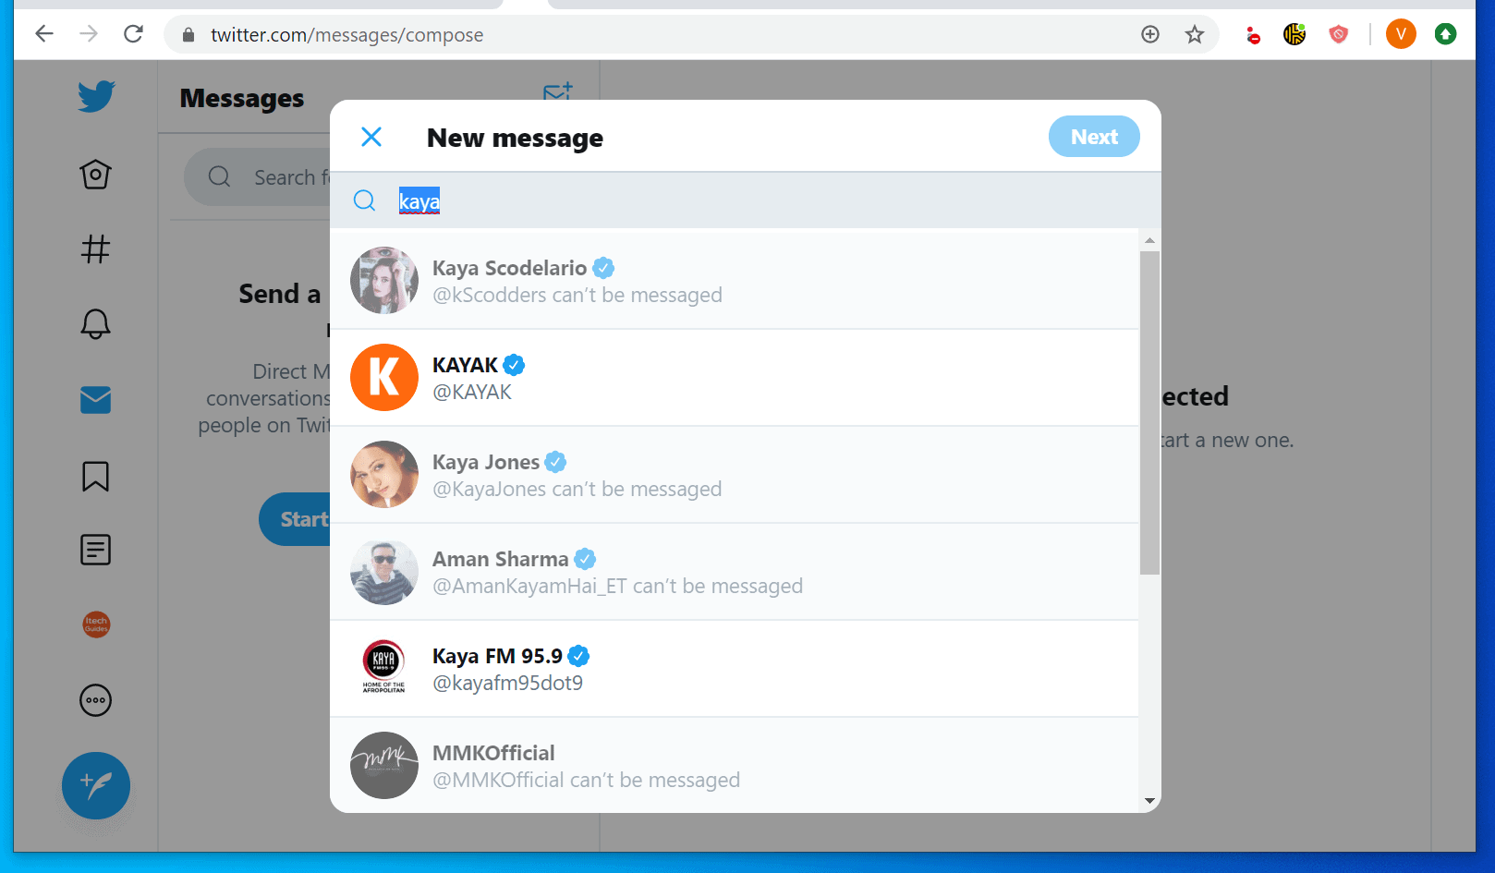Click Kaya Scodelario's profile photo
The image size is (1495, 873).
click(384, 280)
